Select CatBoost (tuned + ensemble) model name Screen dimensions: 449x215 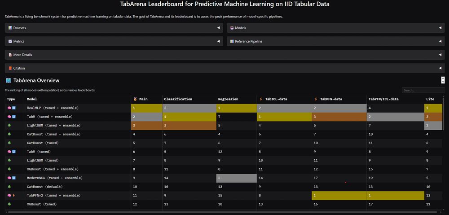(x=53, y=134)
